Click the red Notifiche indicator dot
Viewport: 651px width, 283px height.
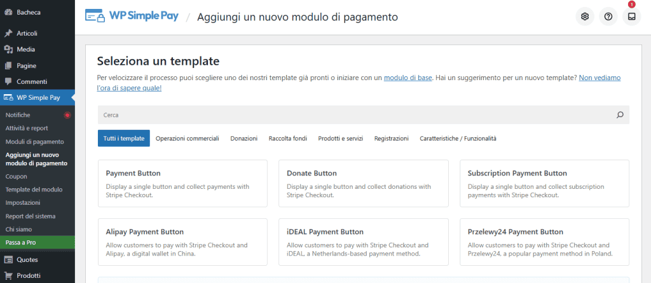(67, 115)
